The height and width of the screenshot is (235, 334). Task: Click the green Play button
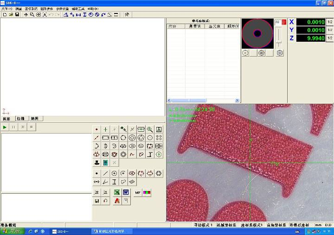click(5, 127)
